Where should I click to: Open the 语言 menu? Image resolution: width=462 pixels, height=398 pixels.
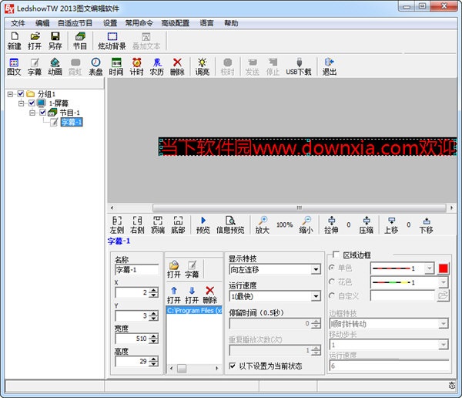click(206, 23)
